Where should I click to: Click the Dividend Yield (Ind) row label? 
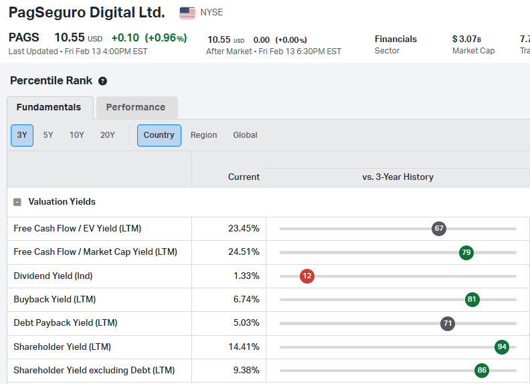tap(53, 276)
